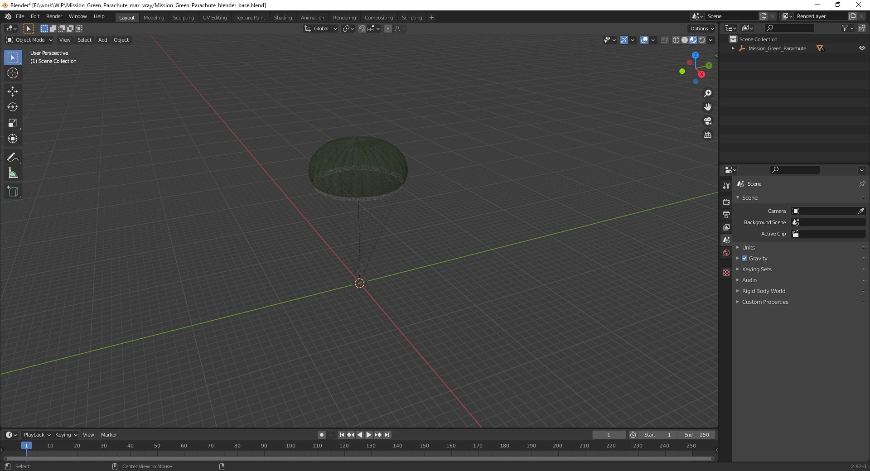Switch to the Scripting workspace tab
870x471 pixels.
[x=412, y=18]
